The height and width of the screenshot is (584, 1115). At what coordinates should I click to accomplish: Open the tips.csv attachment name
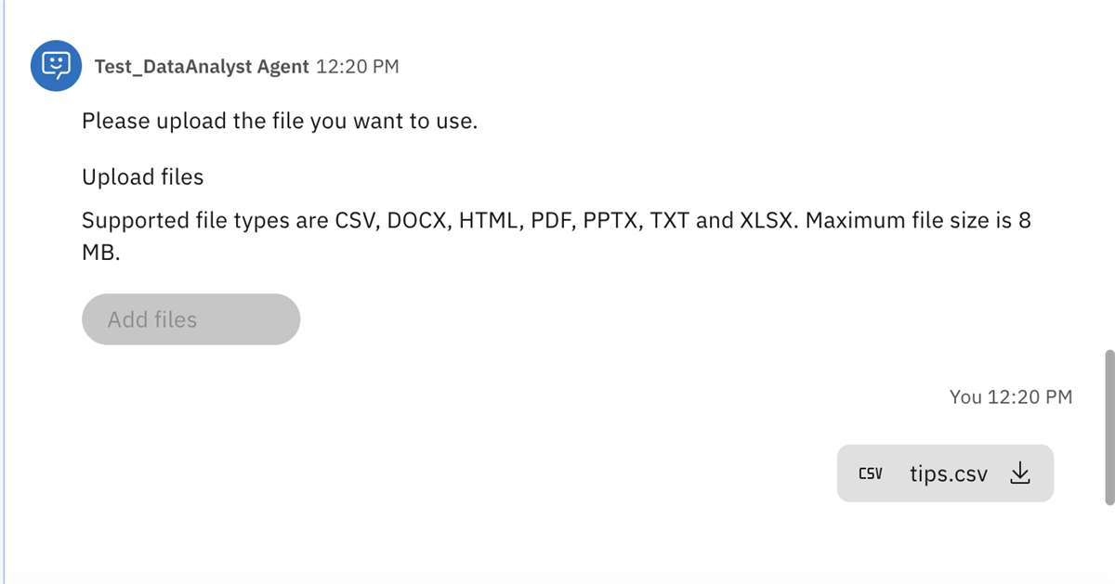(x=948, y=474)
